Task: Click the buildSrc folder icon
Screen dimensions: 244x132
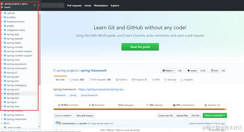Action: tap(5, 17)
